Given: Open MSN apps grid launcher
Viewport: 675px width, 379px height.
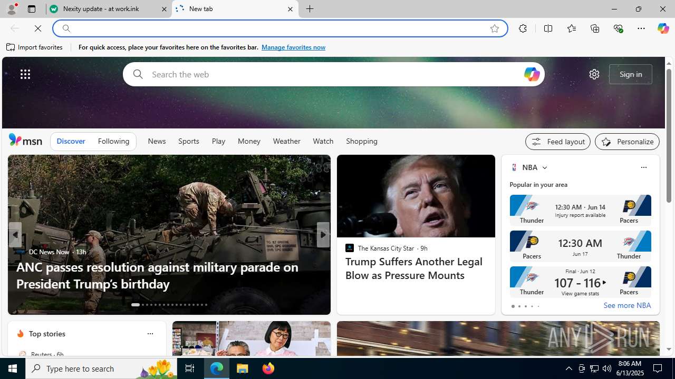Looking at the screenshot, I should tap(25, 74).
